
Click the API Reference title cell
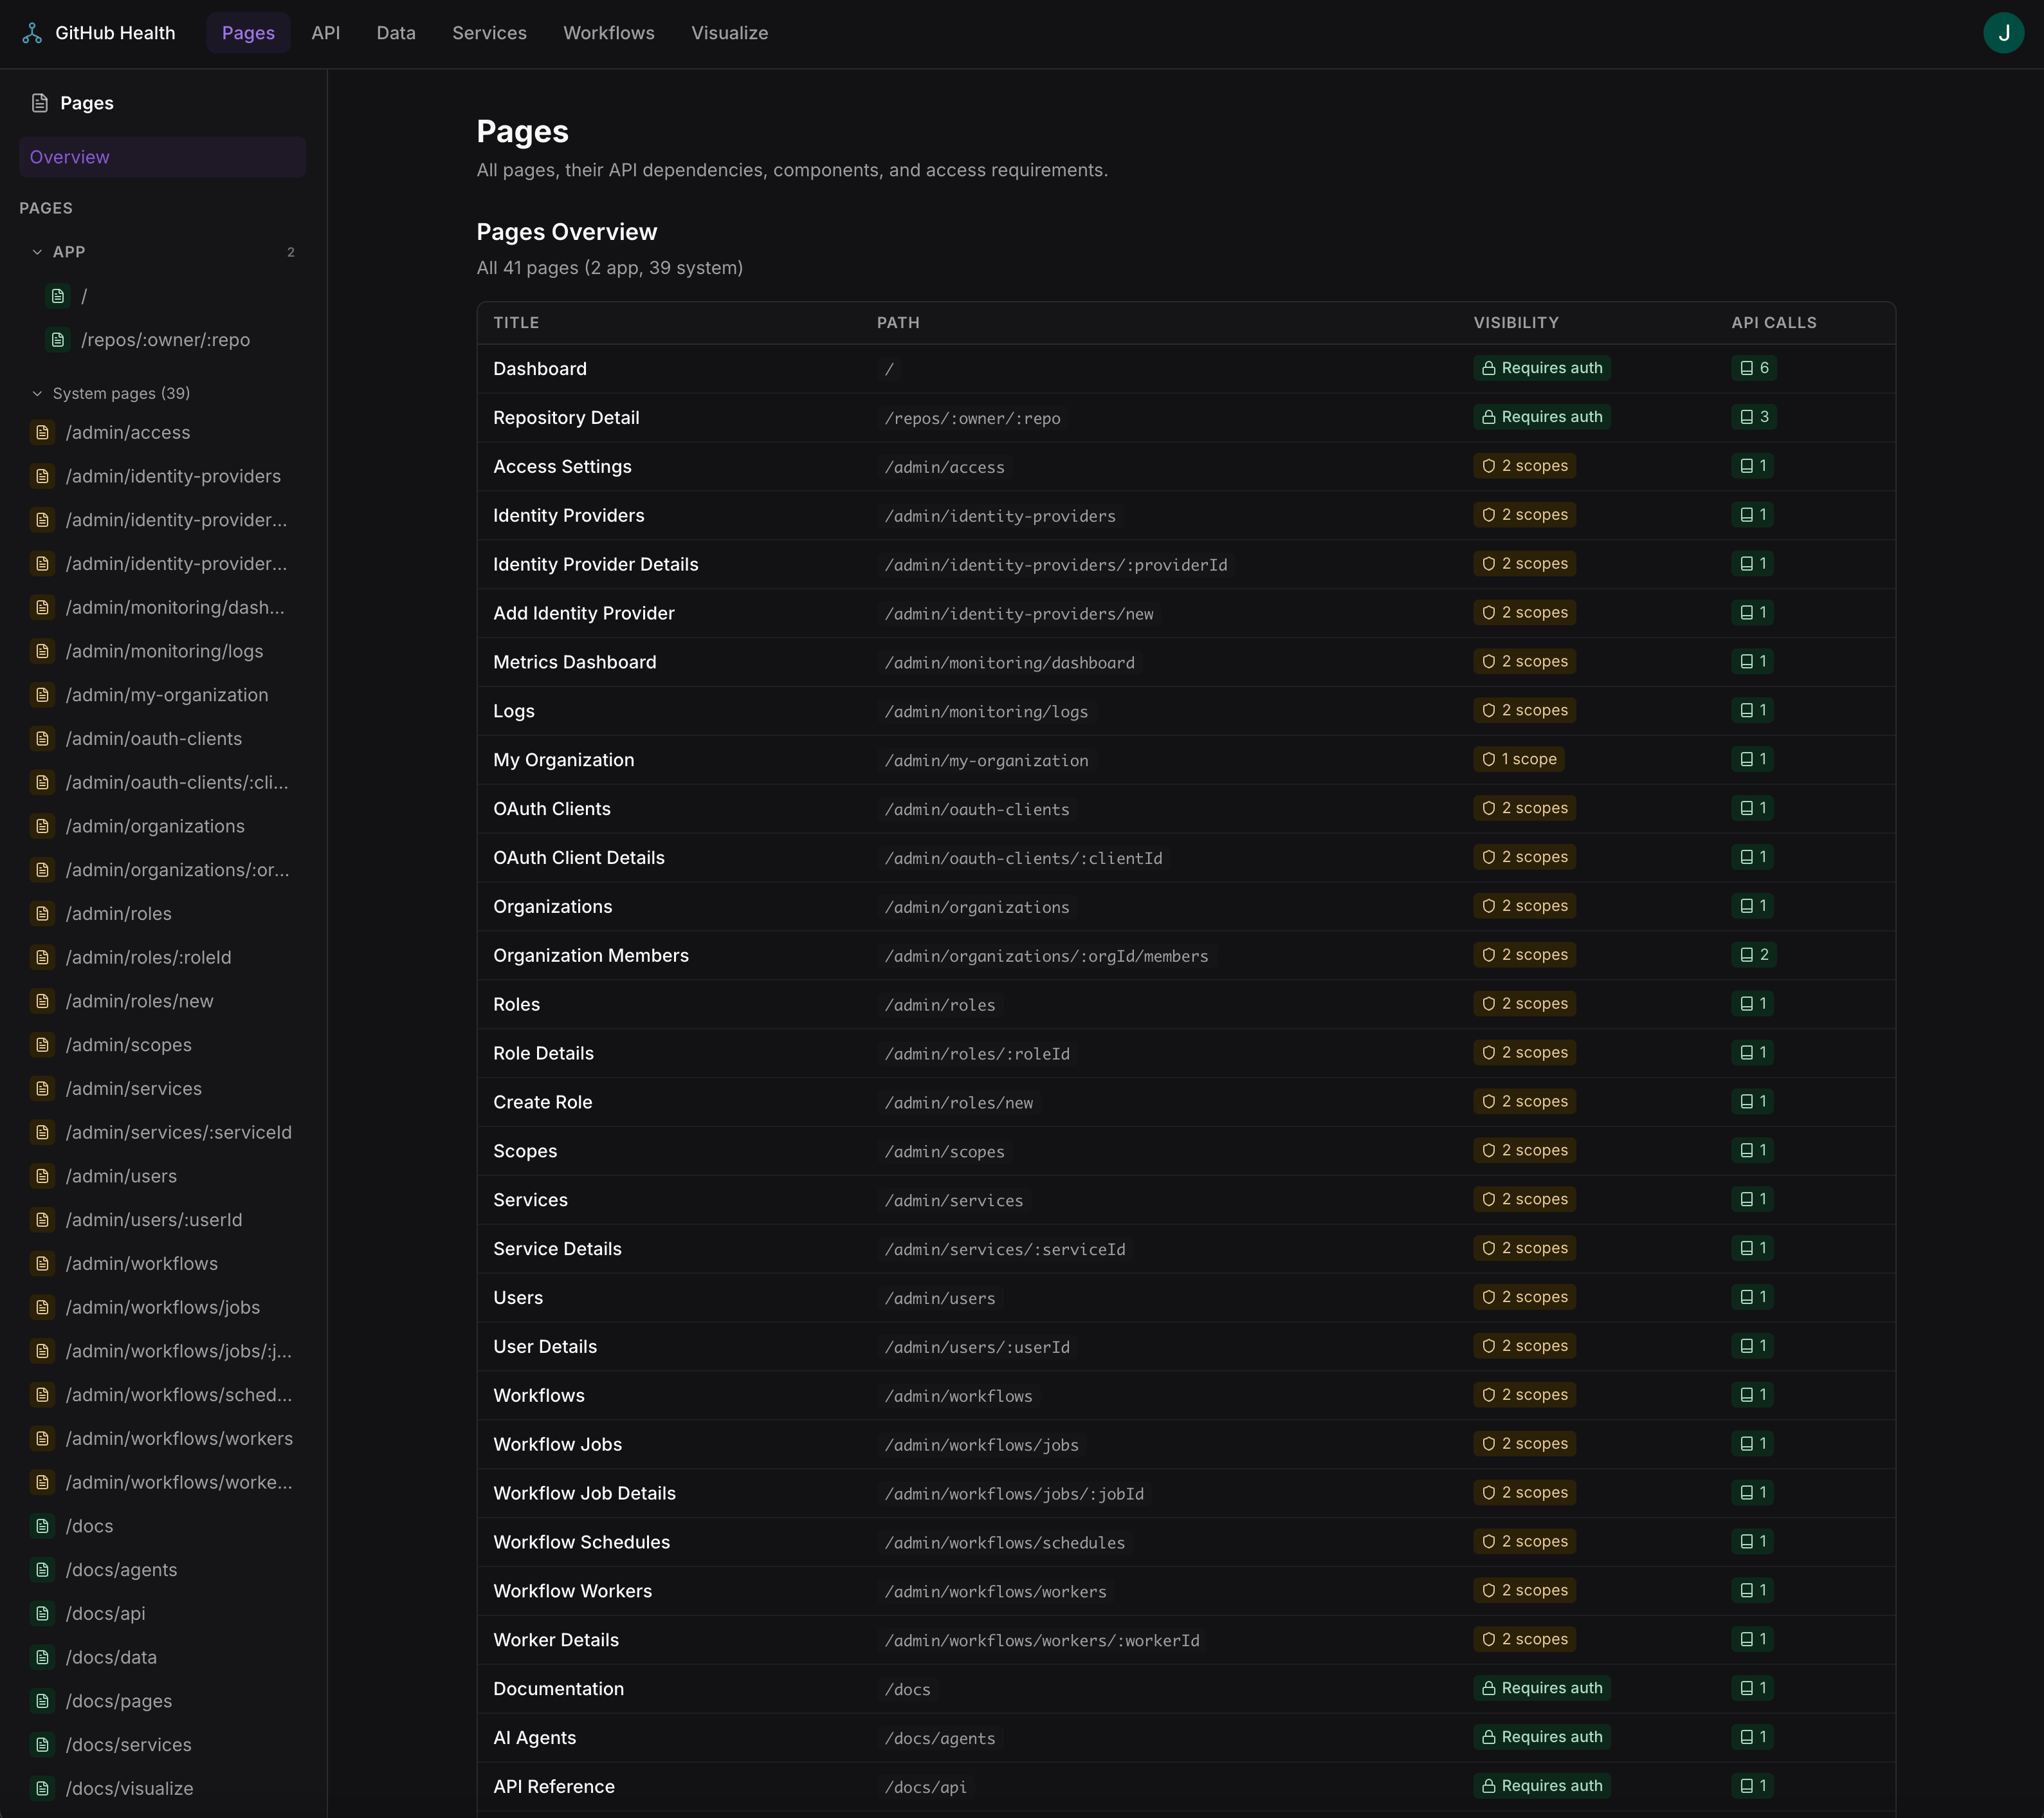click(554, 1787)
